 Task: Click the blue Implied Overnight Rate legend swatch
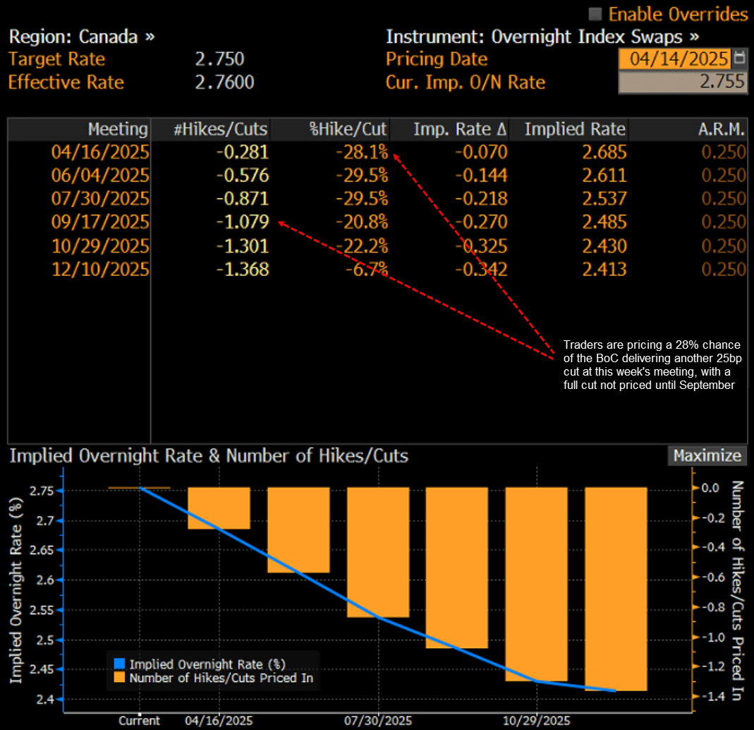(x=119, y=664)
